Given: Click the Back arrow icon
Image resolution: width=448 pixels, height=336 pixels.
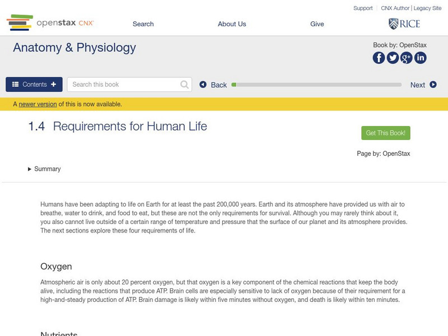Looking at the screenshot, I should click(x=203, y=85).
